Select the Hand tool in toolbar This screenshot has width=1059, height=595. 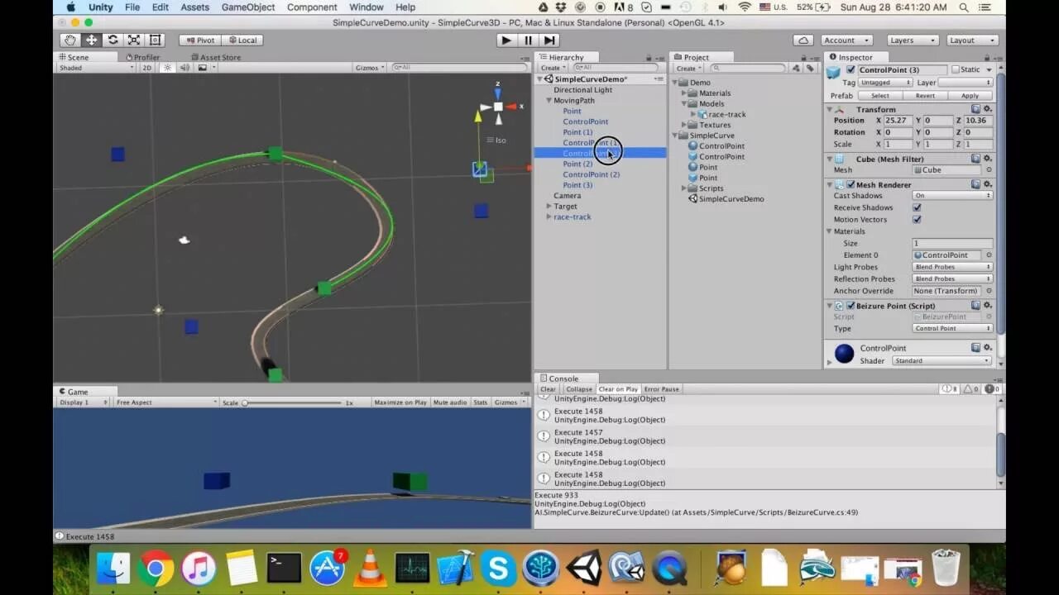point(70,40)
